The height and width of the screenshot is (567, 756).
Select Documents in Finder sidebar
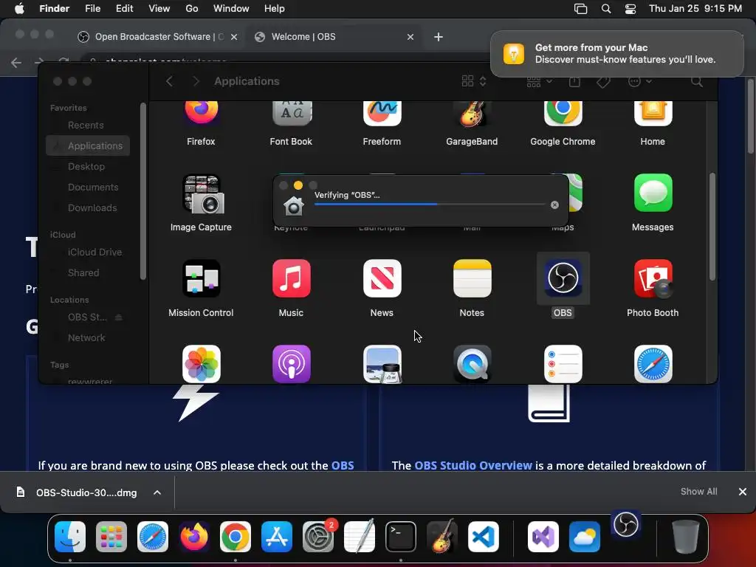93,187
